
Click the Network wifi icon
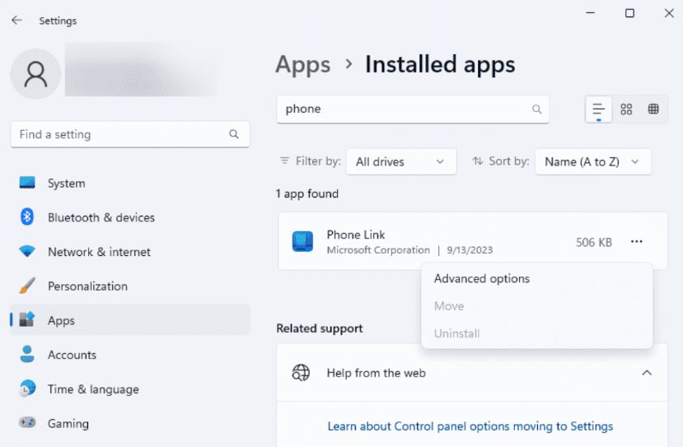point(27,251)
